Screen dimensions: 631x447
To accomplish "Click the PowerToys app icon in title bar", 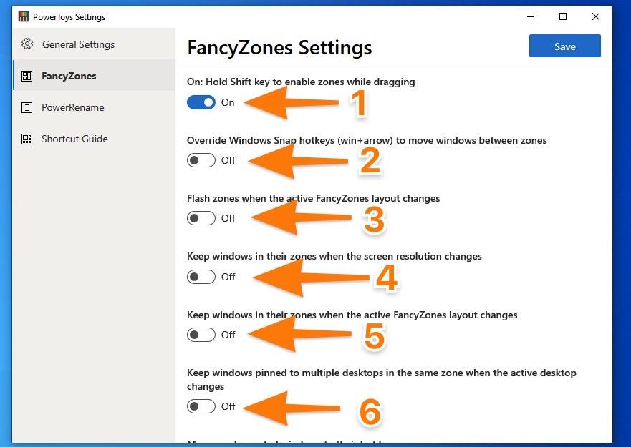I will click(x=24, y=16).
